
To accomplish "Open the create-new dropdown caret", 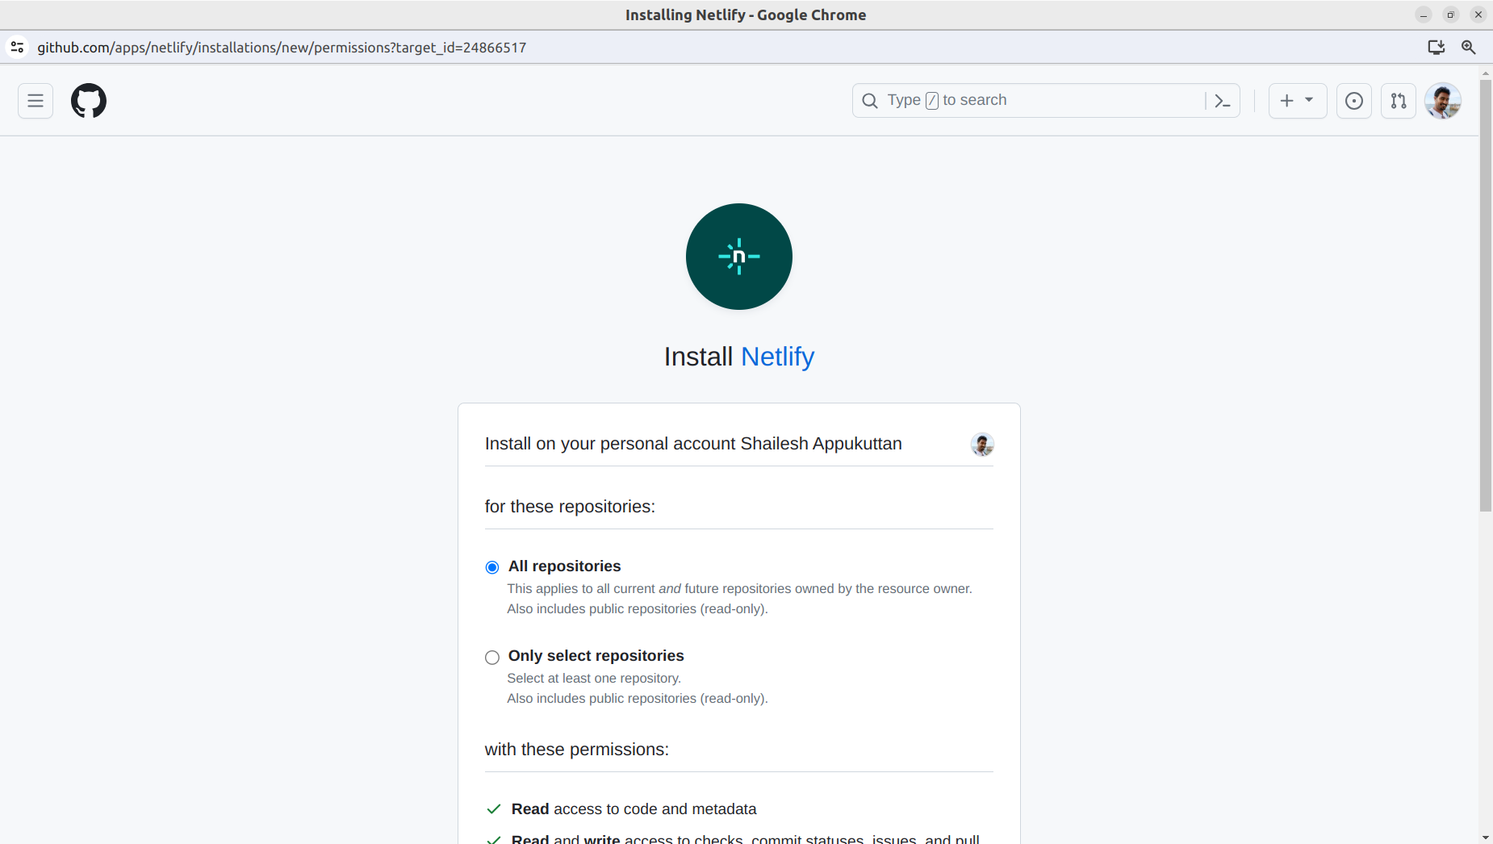I will (1308, 100).
